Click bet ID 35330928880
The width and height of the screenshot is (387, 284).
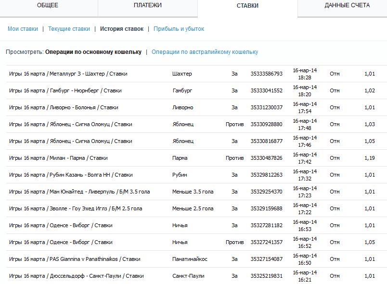tap(267, 124)
